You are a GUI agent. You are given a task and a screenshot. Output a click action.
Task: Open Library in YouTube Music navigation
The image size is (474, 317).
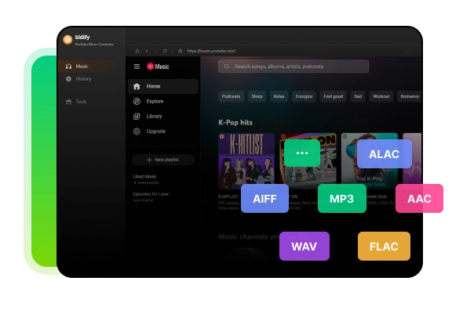(154, 116)
